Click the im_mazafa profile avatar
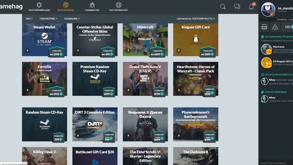The width and height of the screenshot is (293, 165). pos(268,9)
